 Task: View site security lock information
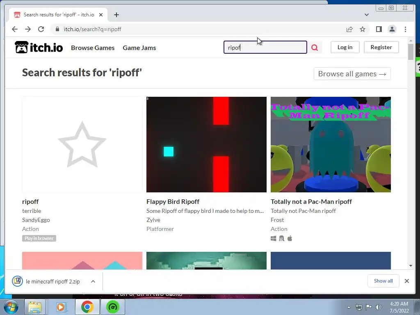pos(57,29)
